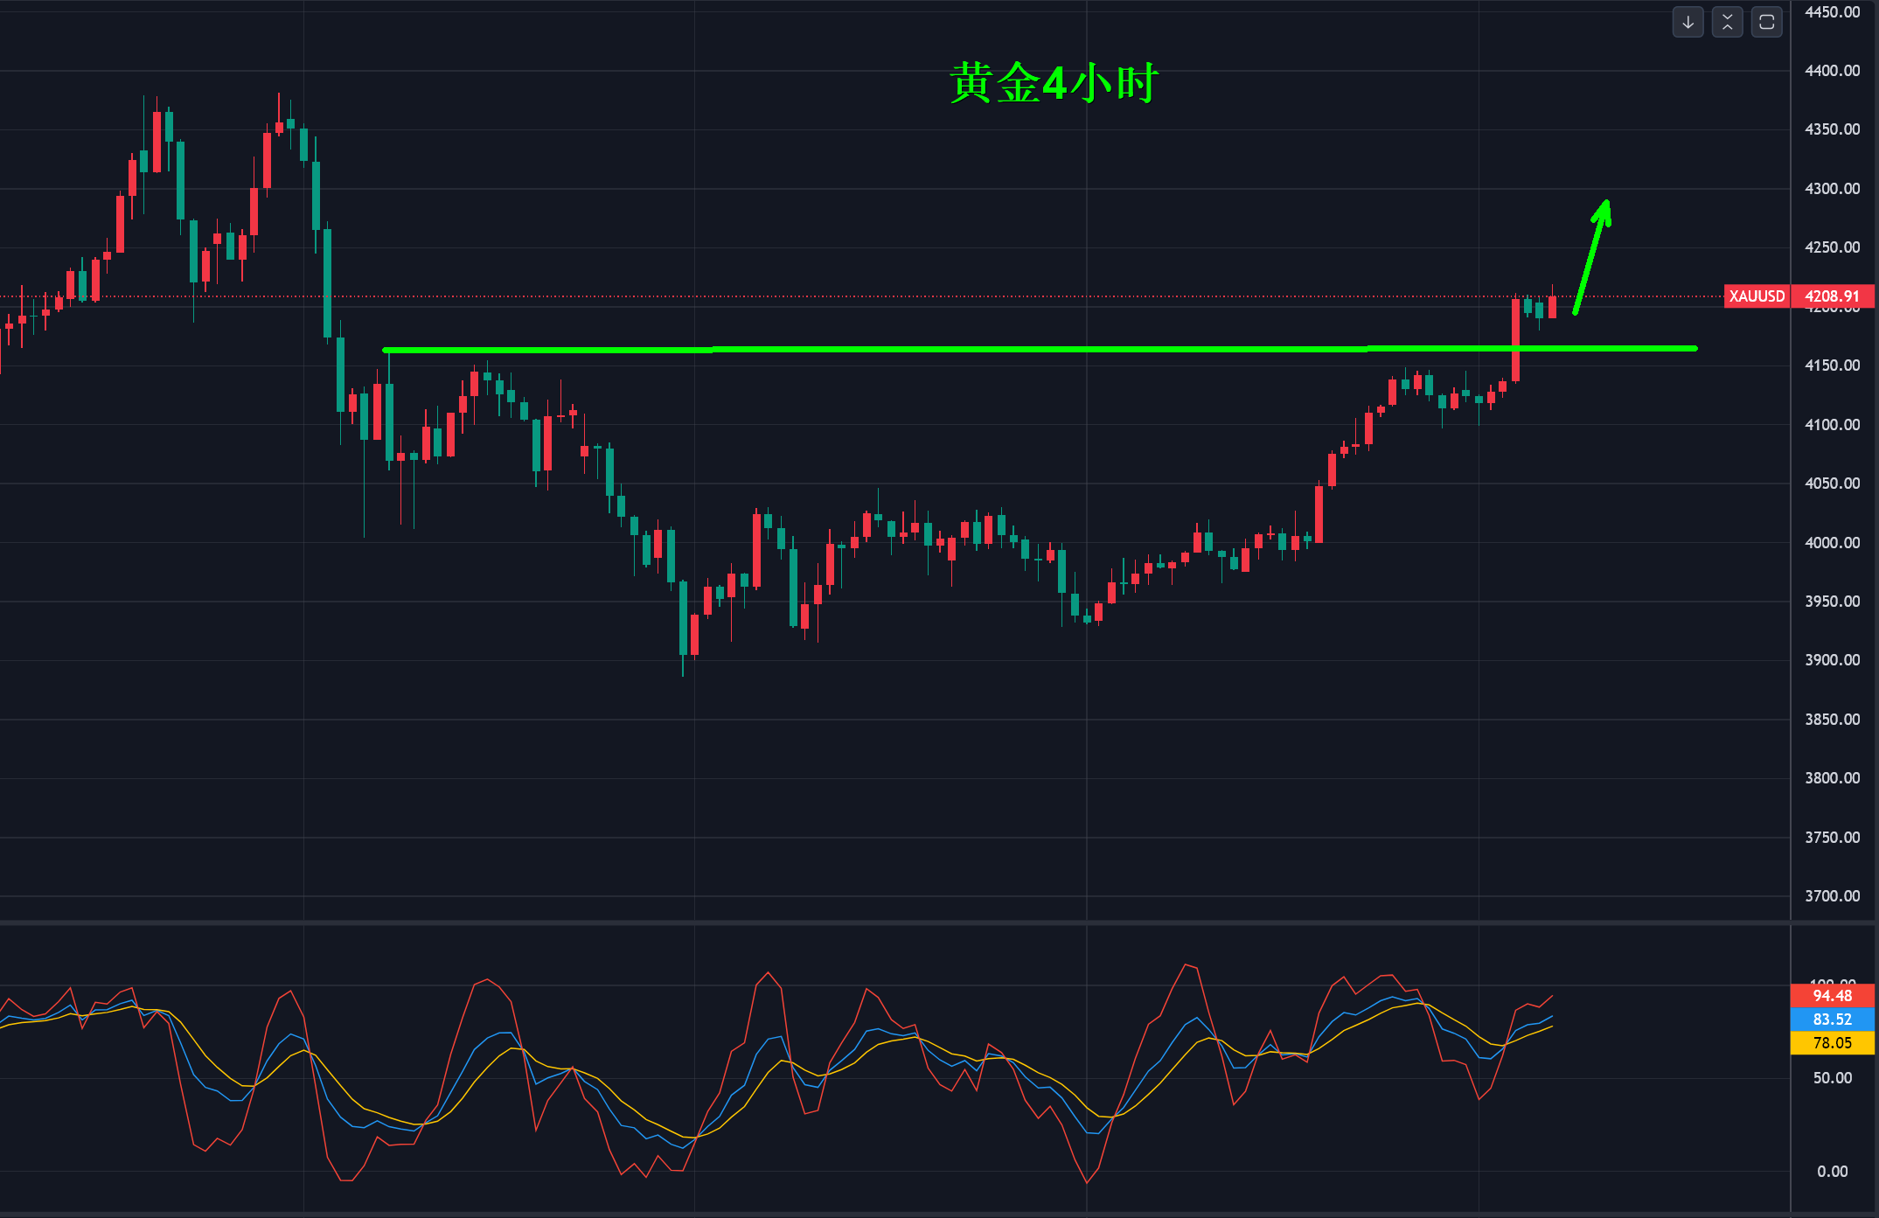Click the blue 83.52 indicator value label
This screenshot has height=1218, width=1879.
[x=1832, y=1020]
